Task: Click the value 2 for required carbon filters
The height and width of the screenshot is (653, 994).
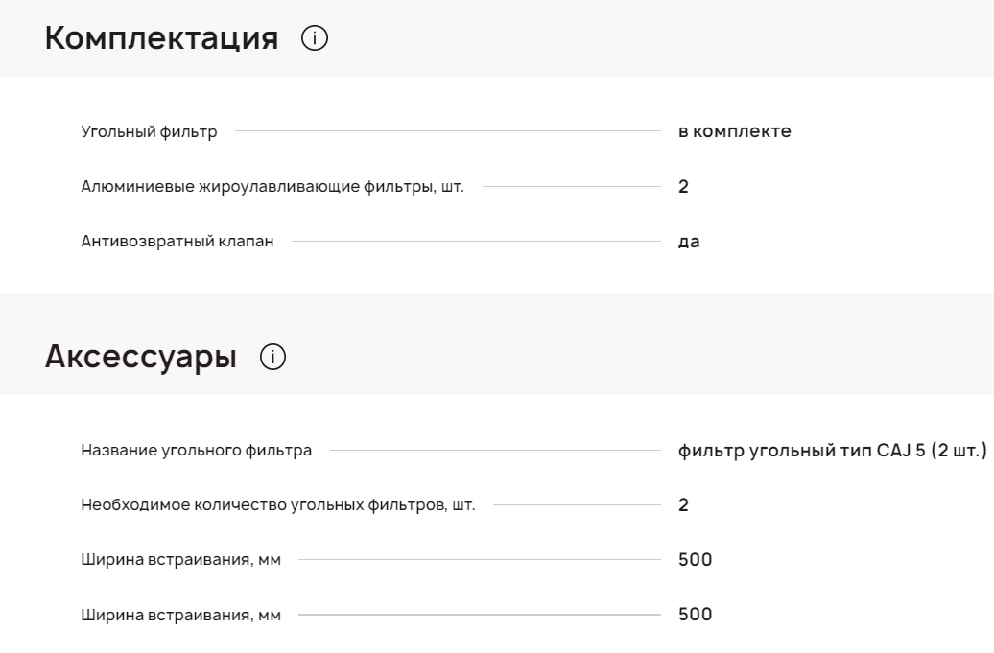Action: 683,504
